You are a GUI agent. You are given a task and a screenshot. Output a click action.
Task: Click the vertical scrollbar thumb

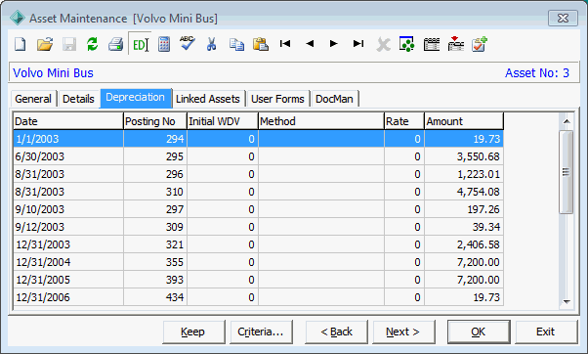[567, 172]
